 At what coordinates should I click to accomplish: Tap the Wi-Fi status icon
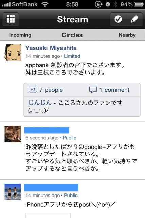[x=45, y=4]
